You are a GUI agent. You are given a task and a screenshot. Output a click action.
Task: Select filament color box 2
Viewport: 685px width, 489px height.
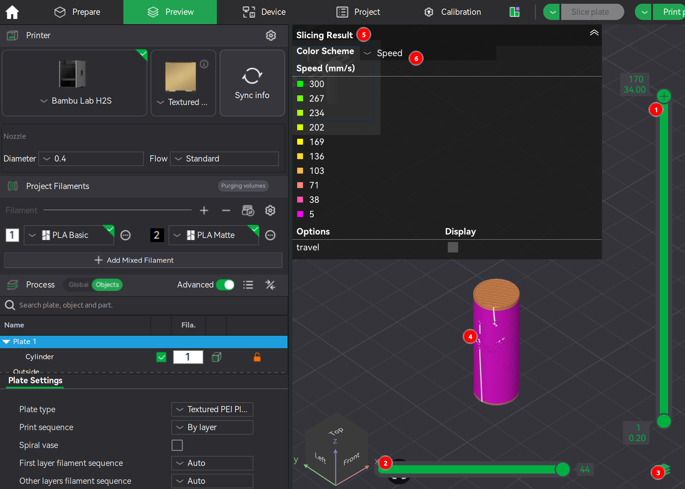tap(157, 235)
